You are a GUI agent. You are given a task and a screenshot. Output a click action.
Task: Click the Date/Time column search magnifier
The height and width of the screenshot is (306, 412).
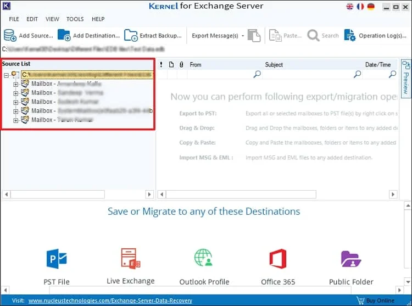(392, 74)
